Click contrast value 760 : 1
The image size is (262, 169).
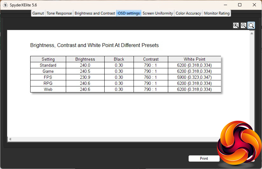click(x=150, y=77)
